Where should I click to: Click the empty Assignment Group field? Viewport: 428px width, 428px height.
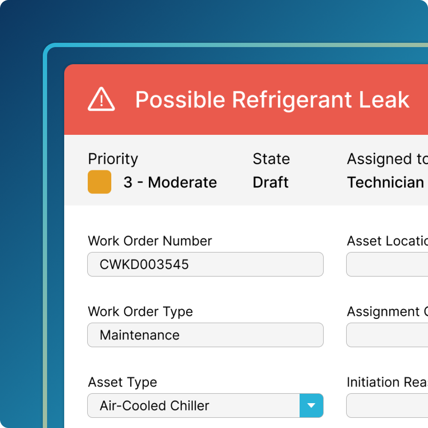(387, 335)
